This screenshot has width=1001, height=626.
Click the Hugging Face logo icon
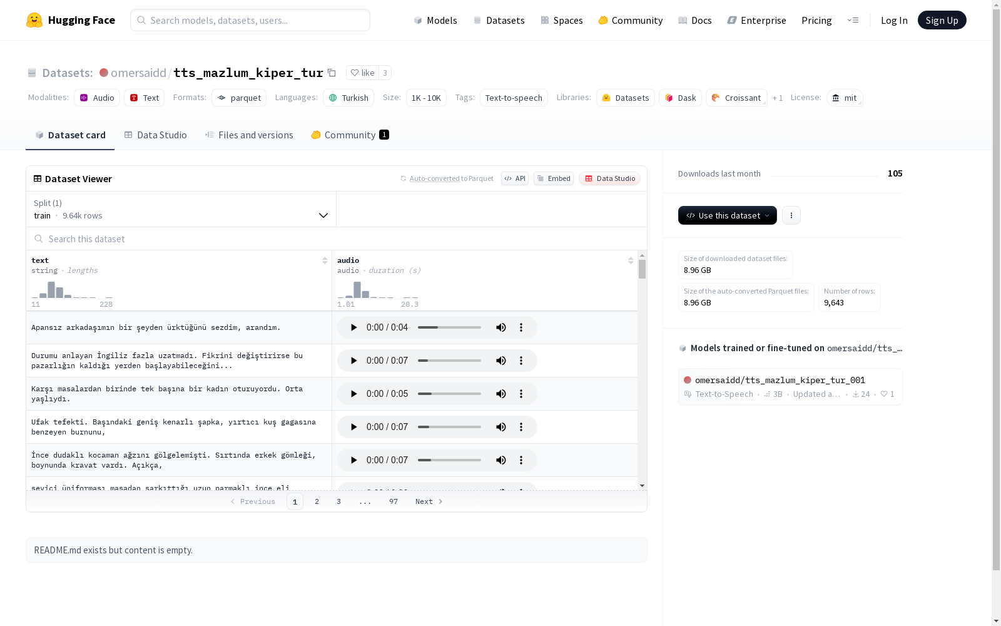[x=34, y=20]
